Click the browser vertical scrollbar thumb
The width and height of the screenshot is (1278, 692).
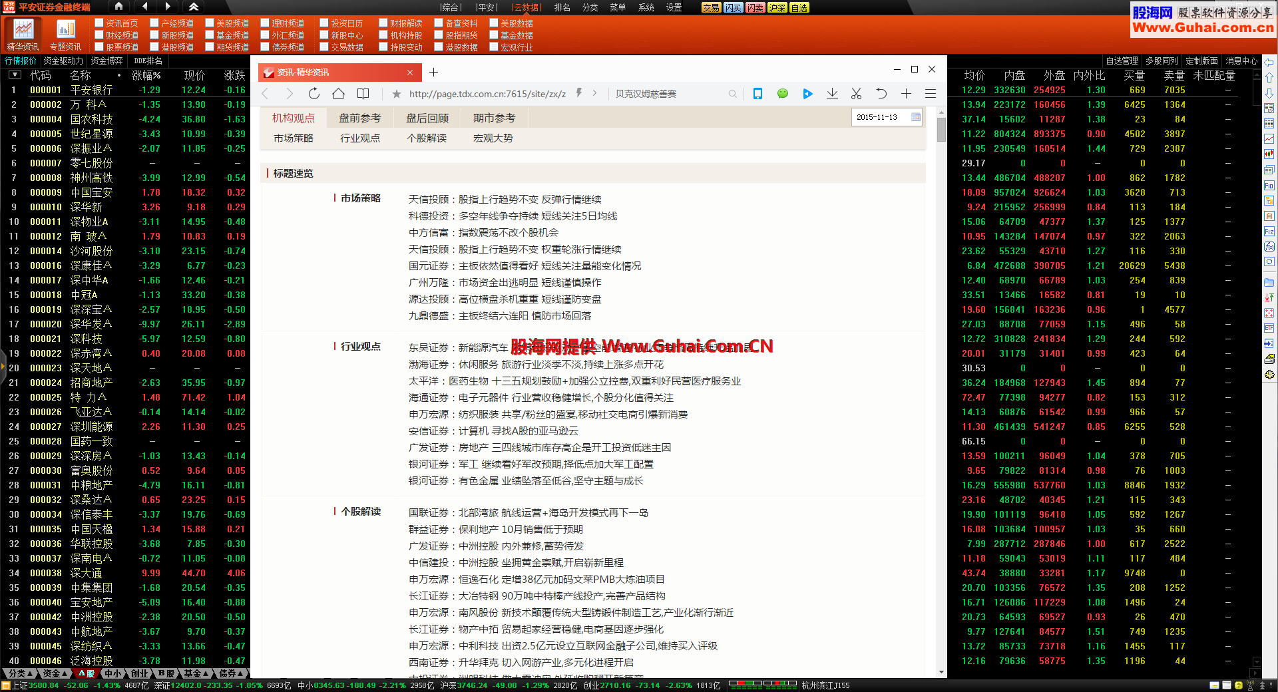[941, 130]
